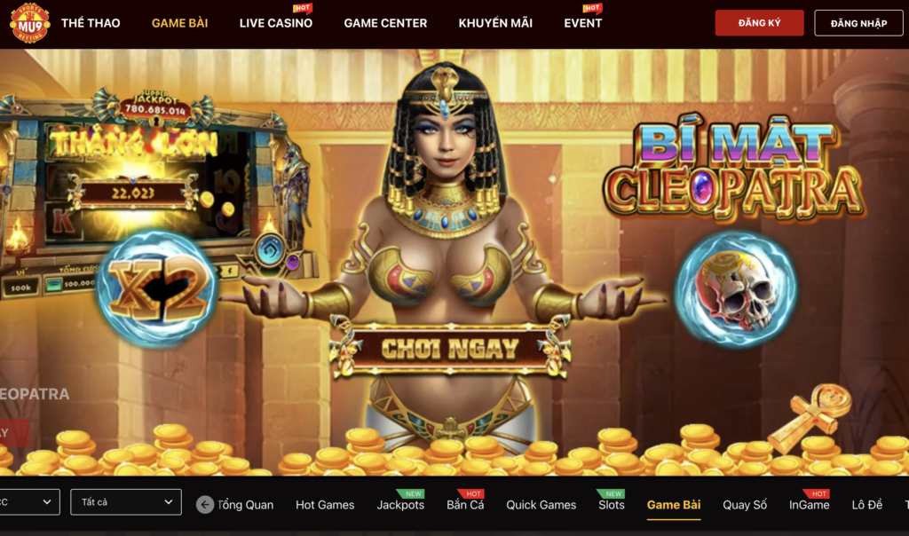Click the MU9 logo icon
This screenshot has height=536, width=909.
pos(29,23)
